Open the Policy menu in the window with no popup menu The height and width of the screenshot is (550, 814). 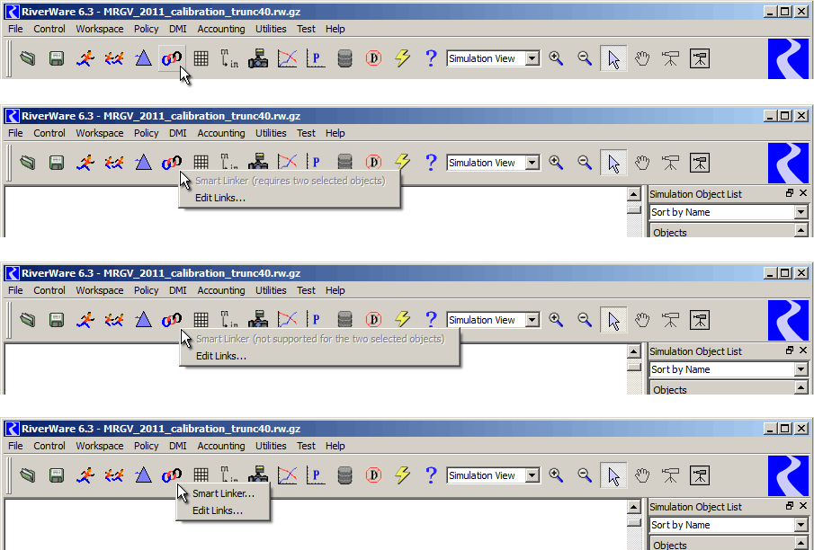146,29
